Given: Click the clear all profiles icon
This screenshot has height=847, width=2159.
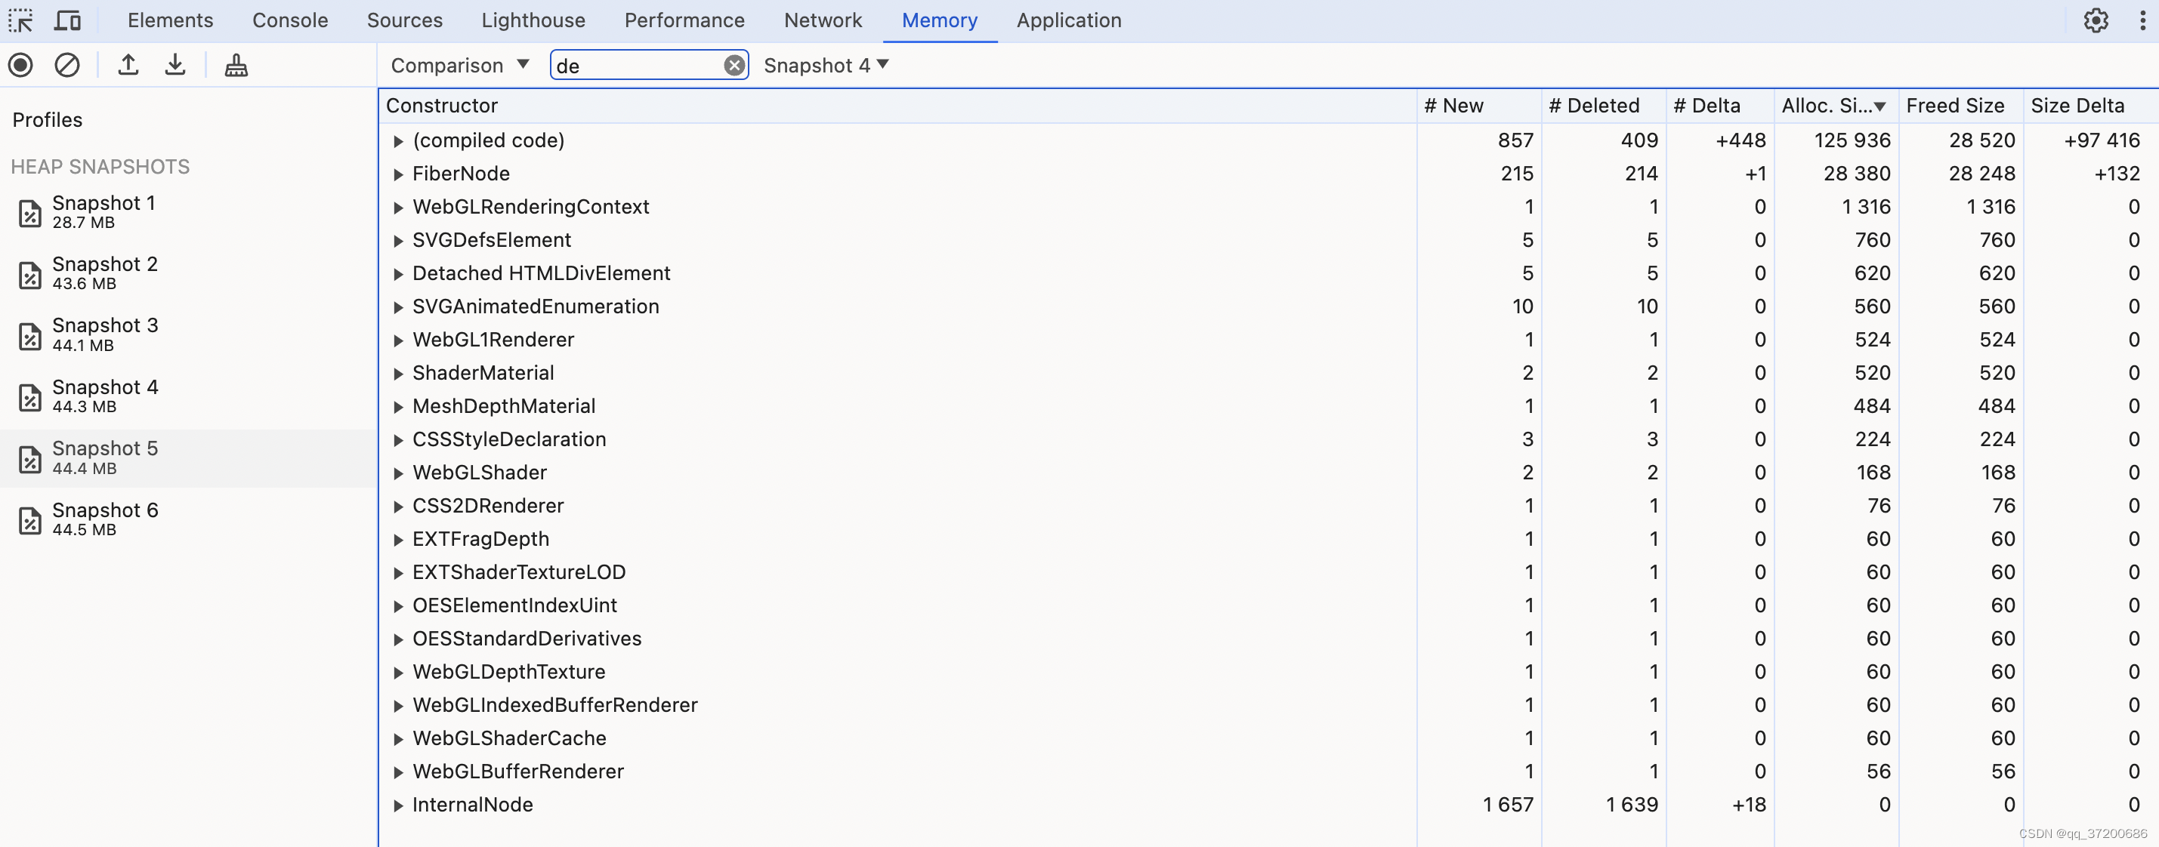Looking at the screenshot, I should (67, 64).
